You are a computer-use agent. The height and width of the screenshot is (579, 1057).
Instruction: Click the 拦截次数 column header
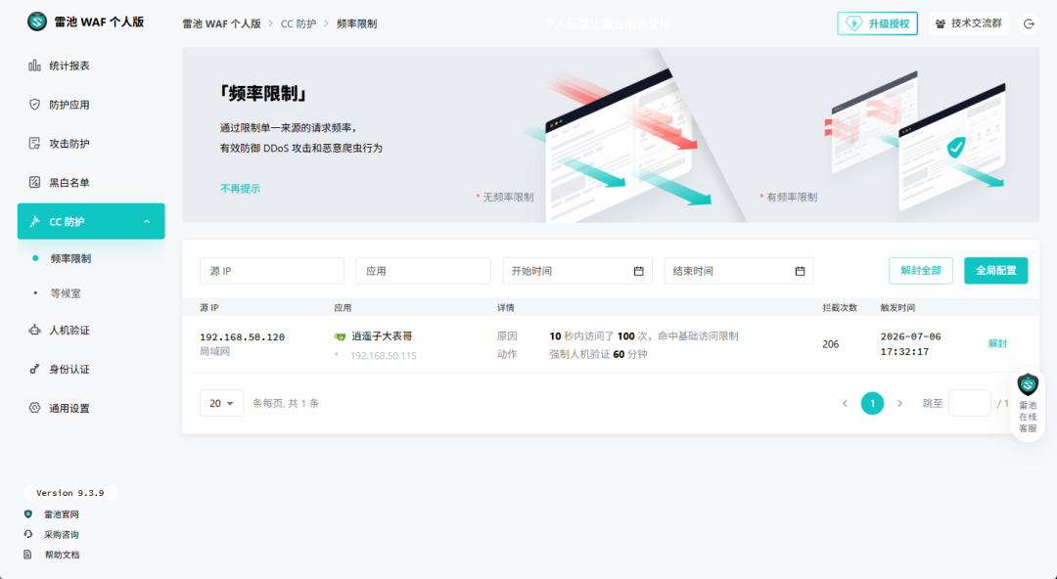pyautogui.click(x=840, y=307)
